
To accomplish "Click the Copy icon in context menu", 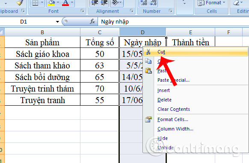I will tap(148, 61).
